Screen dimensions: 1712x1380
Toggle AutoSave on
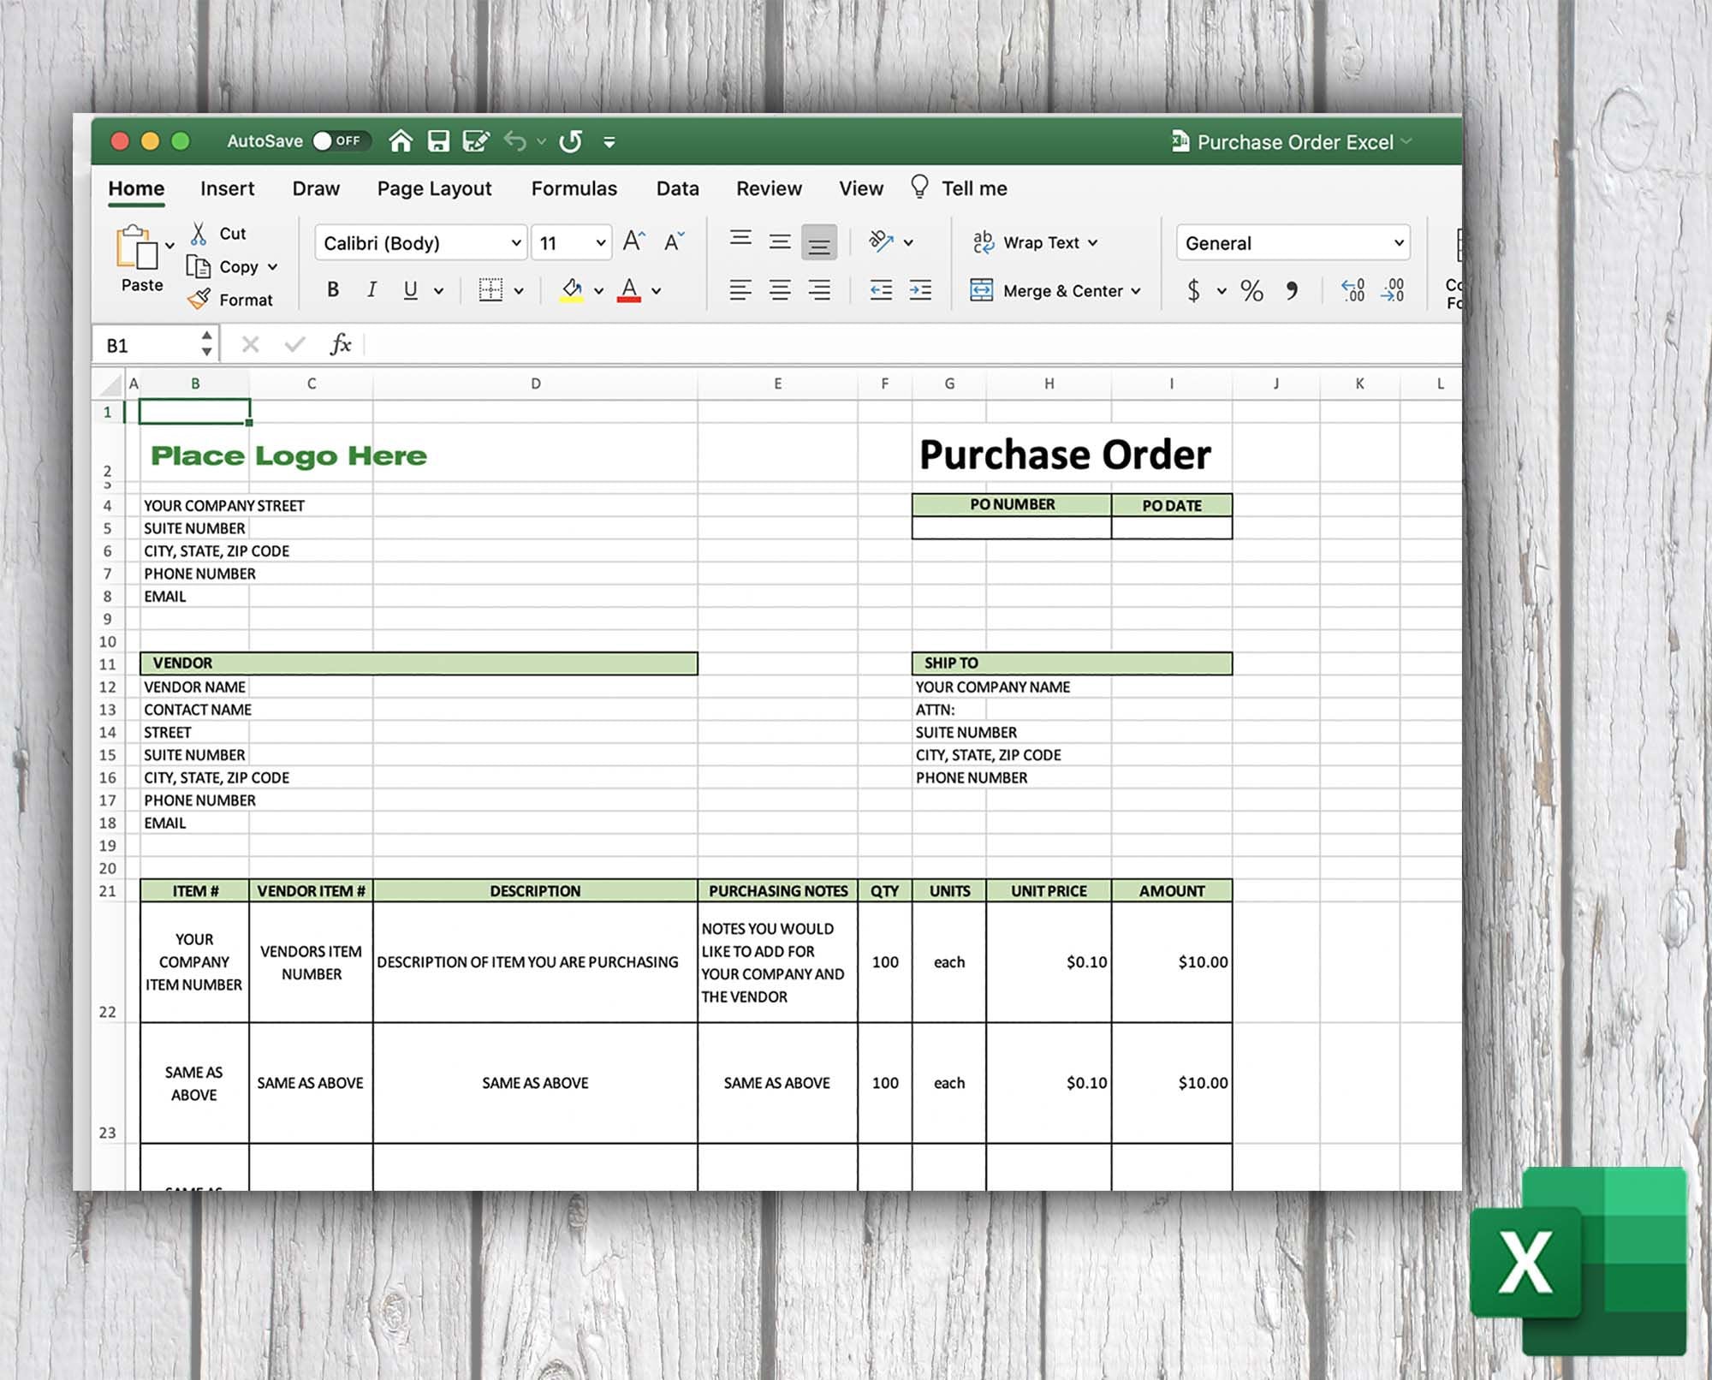pyautogui.click(x=340, y=140)
